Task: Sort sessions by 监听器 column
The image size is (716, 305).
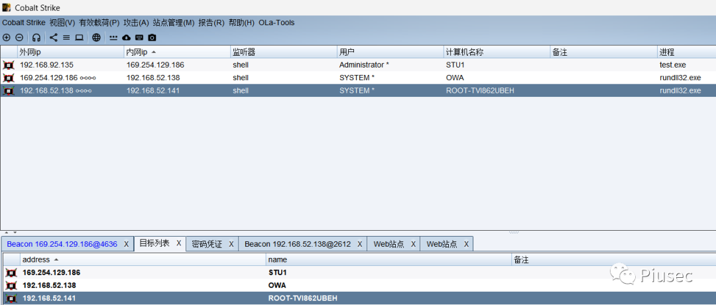Action: 284,52
